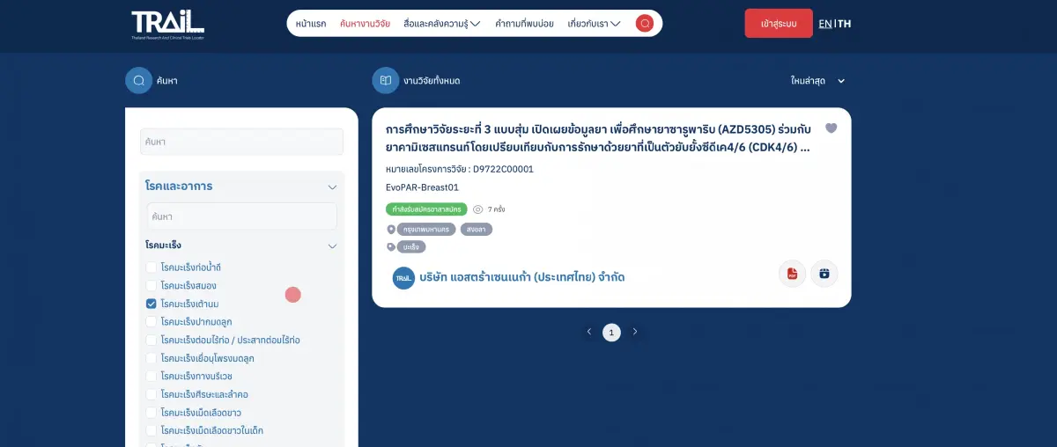This screenshot has height=447, width=1057.
Task: Go to previous results page arrow
Action: 589,332
